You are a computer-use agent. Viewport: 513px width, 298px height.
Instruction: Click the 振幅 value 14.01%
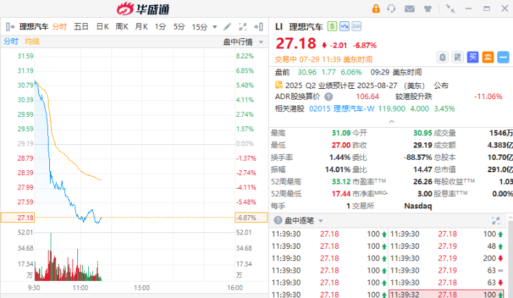[x=338, y=170]
